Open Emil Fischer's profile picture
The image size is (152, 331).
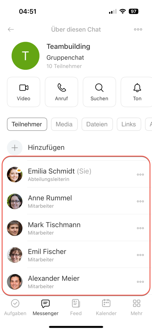click(15, 255)
